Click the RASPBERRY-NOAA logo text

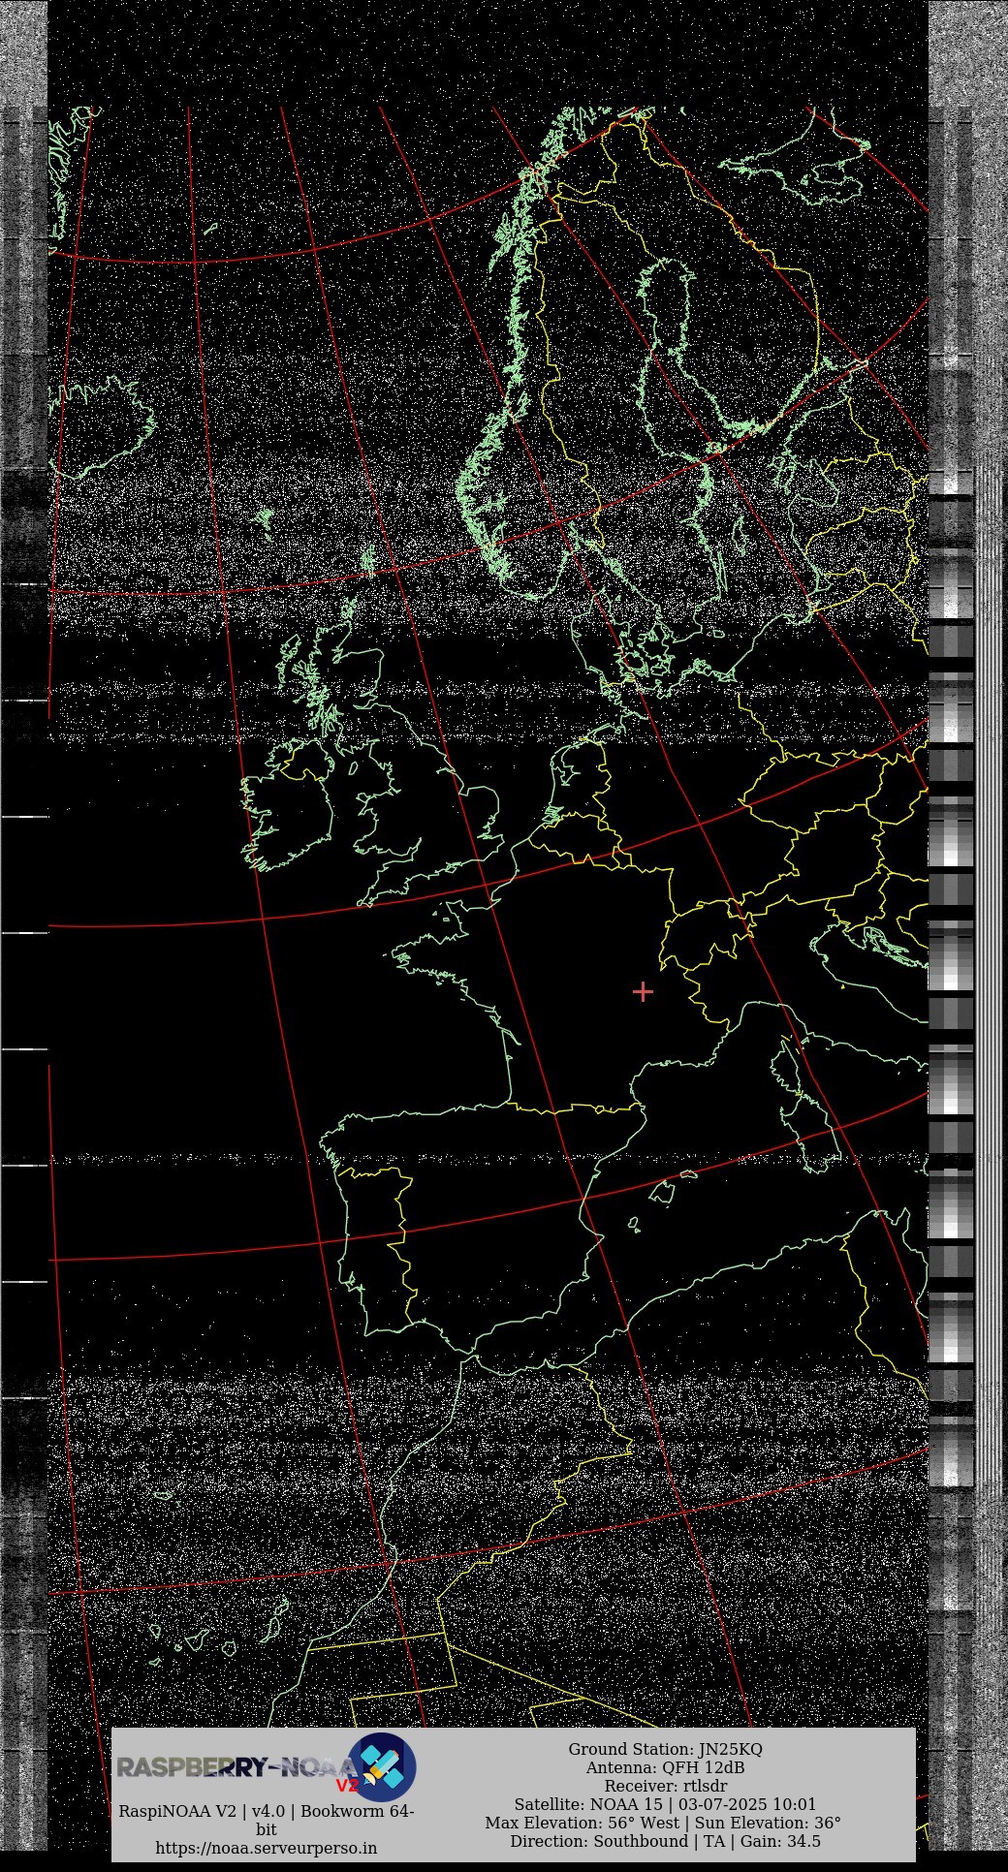(238, 1768)
